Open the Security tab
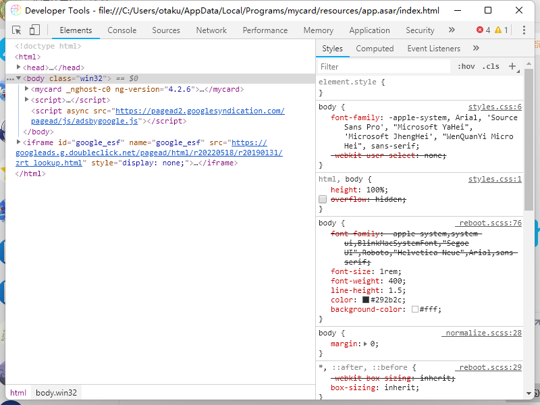 point(420,30)
